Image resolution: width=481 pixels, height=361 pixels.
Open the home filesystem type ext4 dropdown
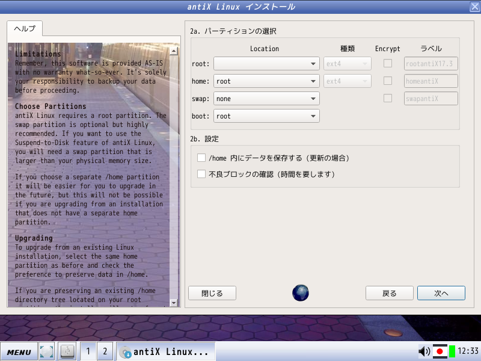[348, 81]
